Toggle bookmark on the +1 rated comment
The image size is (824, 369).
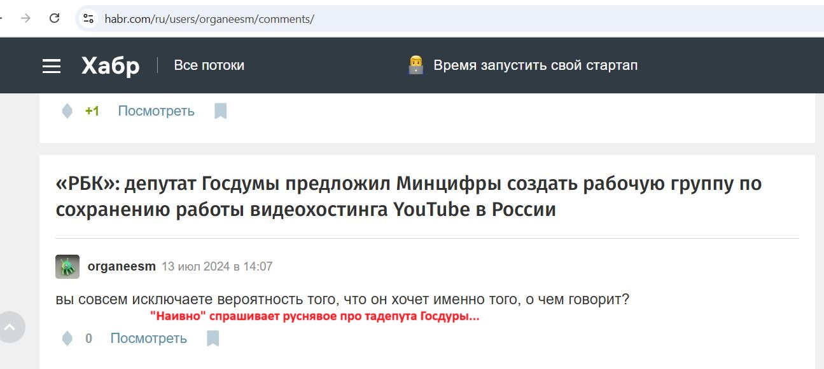point(220,111)
